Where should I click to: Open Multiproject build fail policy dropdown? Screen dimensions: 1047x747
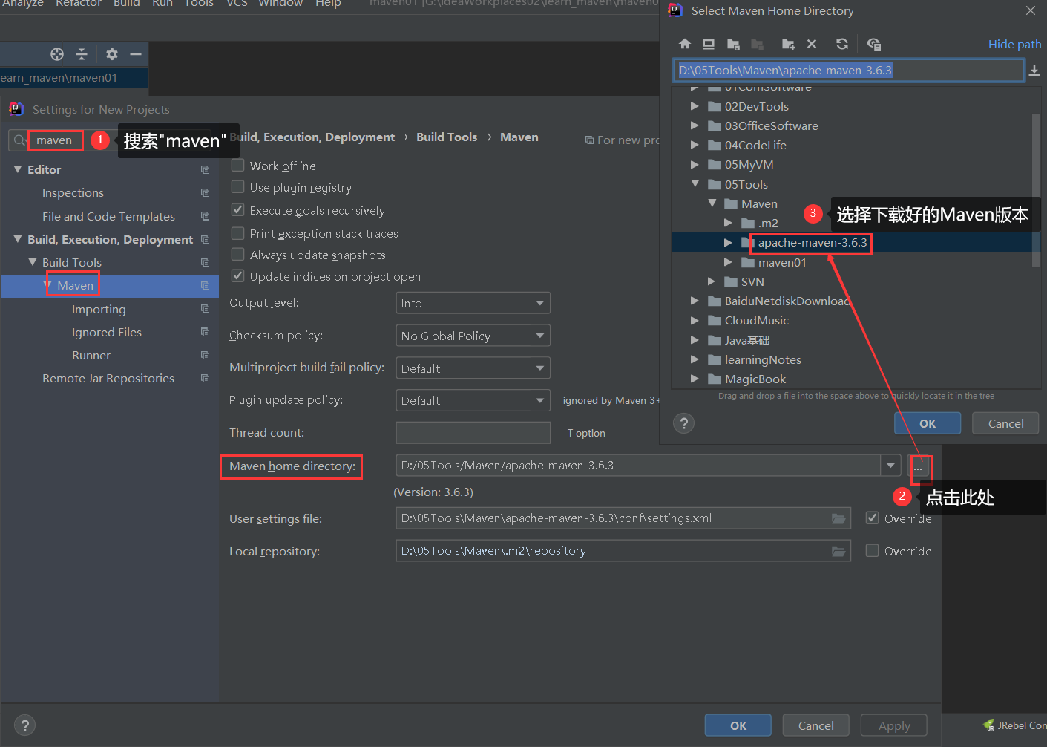473,368
